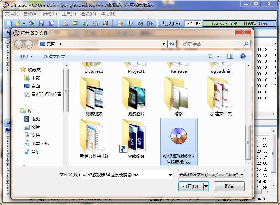The width and height of the screenshot is (280, 205).
Task: Click the 73% of 4.7GB capacity bar
Action: click(239, 24)
